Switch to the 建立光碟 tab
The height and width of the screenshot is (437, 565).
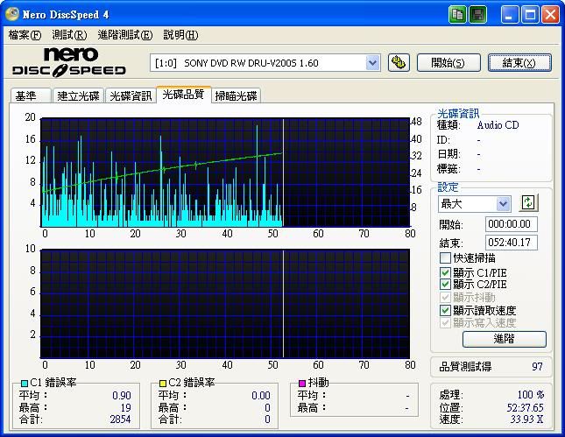[78, 95]
